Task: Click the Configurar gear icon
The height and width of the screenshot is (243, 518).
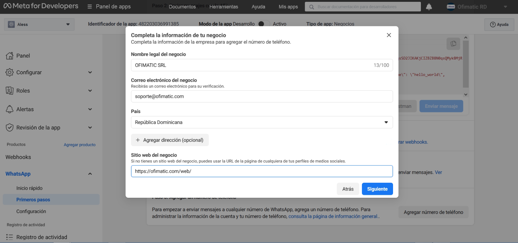Action: click(x=10, y=72)
